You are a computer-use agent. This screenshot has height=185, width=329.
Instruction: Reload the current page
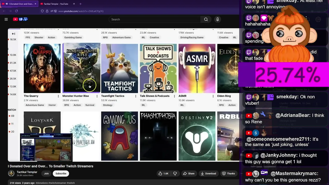pos(16,11)
